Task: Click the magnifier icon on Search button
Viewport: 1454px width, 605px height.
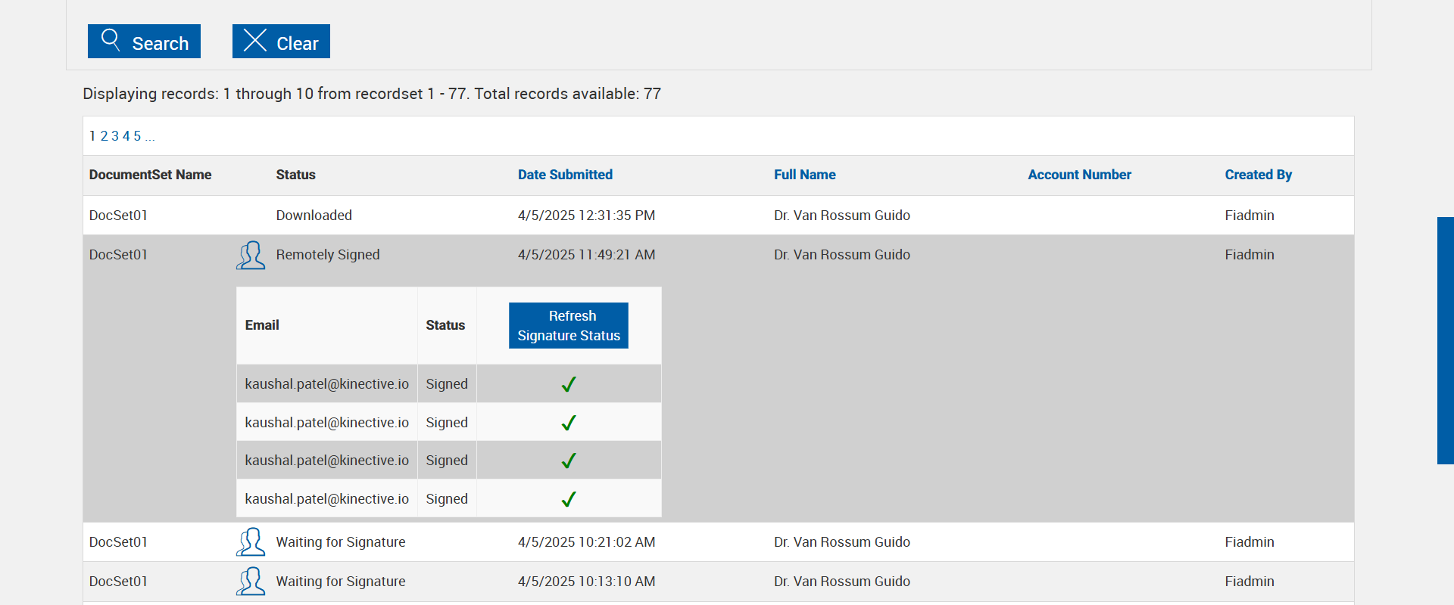Action: point(111,39)
